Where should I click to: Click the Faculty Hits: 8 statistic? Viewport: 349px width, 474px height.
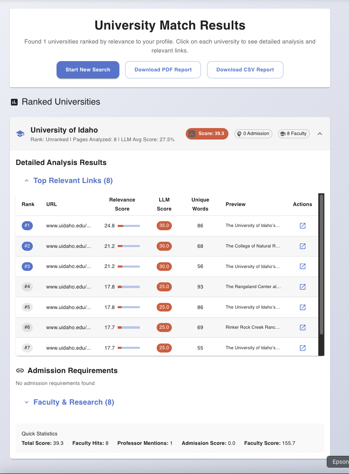(90, 443)
